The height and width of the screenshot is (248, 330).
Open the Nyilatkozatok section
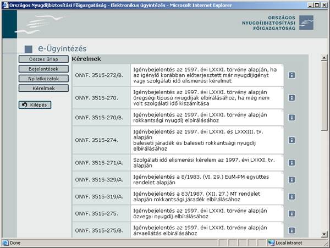(43, 78)
